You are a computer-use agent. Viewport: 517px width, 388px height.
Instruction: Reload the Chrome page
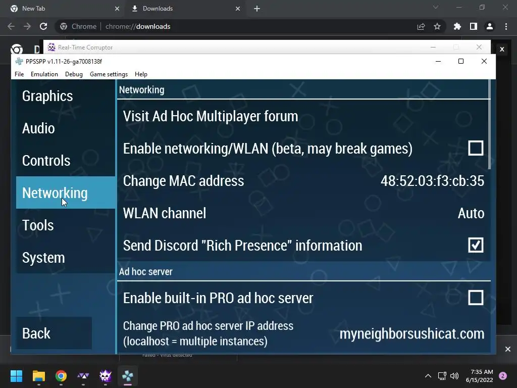coord(43,26)
